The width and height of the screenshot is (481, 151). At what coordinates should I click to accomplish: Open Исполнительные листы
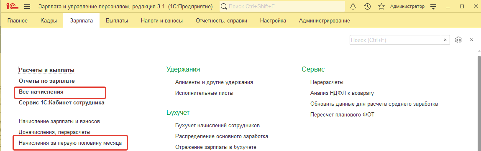point(204,93)
